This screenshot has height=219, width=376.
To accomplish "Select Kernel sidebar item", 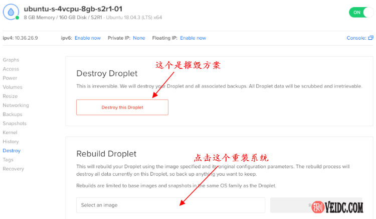I will (10, 133).
